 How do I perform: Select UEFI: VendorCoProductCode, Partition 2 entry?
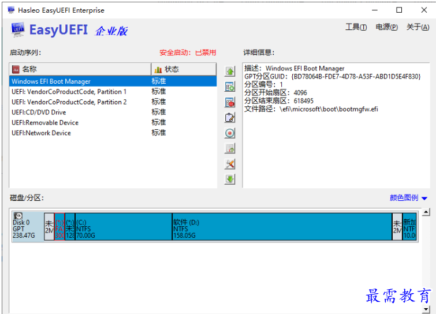click(x=113, y=102)
